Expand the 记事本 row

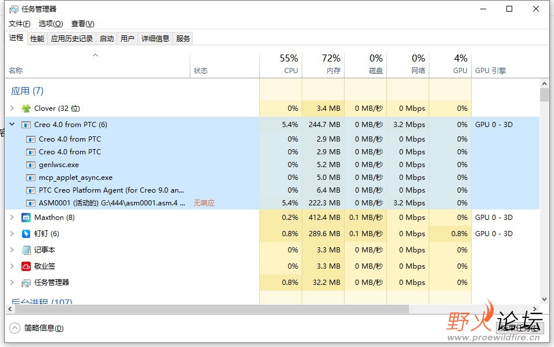tap(12, 250)
